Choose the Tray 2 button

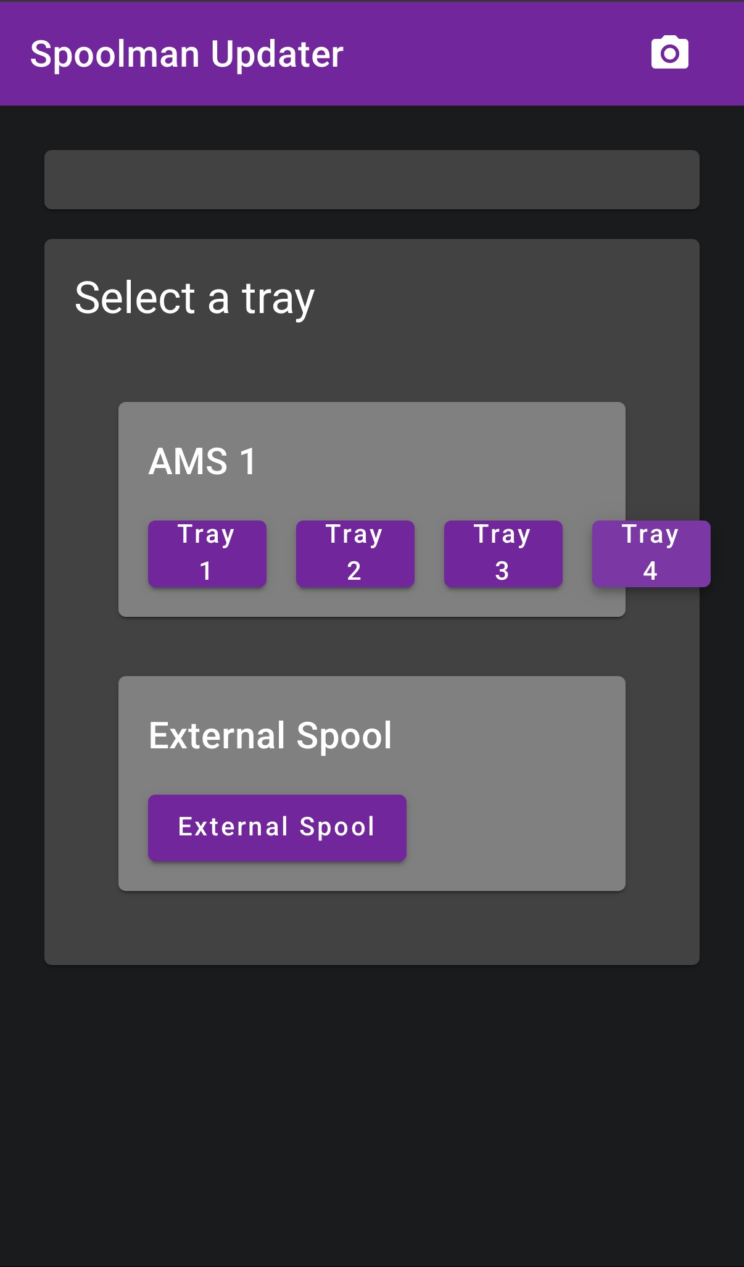pyautogui.click(x=355, y=553)
